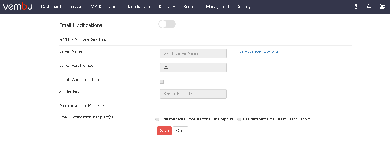The image size is (390, 147).
Task: Check the Enable Authentication checkbox
Action: pos(162,82)
